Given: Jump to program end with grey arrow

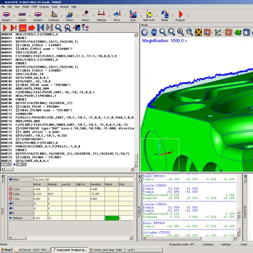Looking at the screenshot, I should tap(49, 28).
